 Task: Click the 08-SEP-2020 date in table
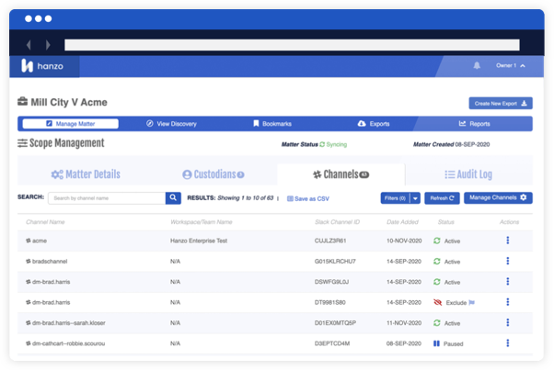404,343
